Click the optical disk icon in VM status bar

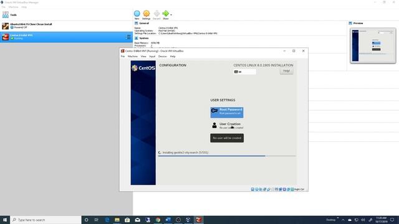[257, 189]
